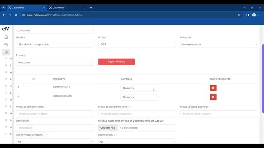Reload the current page

(x=16, y=15)
